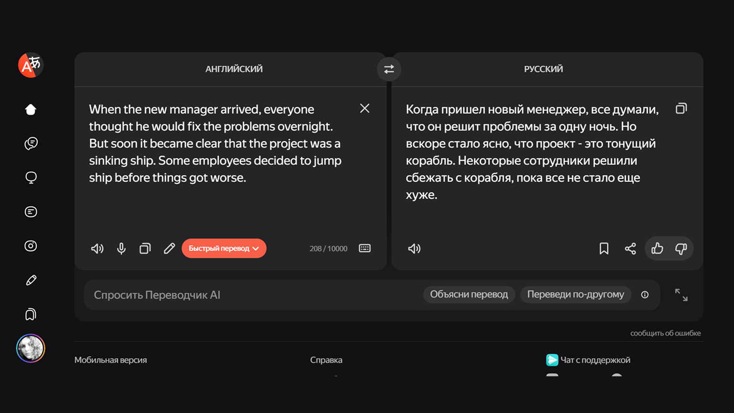Play audio of the Russian translation
This screenshot has width=734, height=413.
click(x=414, y=248)
